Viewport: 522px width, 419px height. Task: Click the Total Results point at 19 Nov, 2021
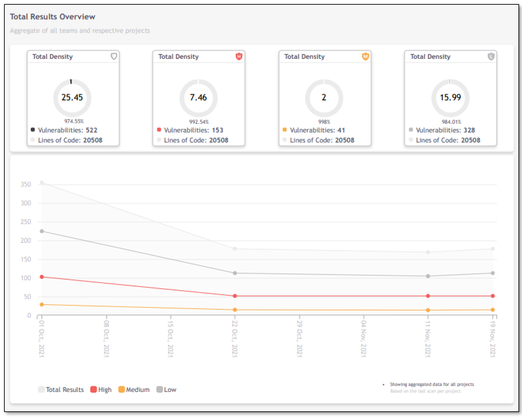[x=493, y=249]
